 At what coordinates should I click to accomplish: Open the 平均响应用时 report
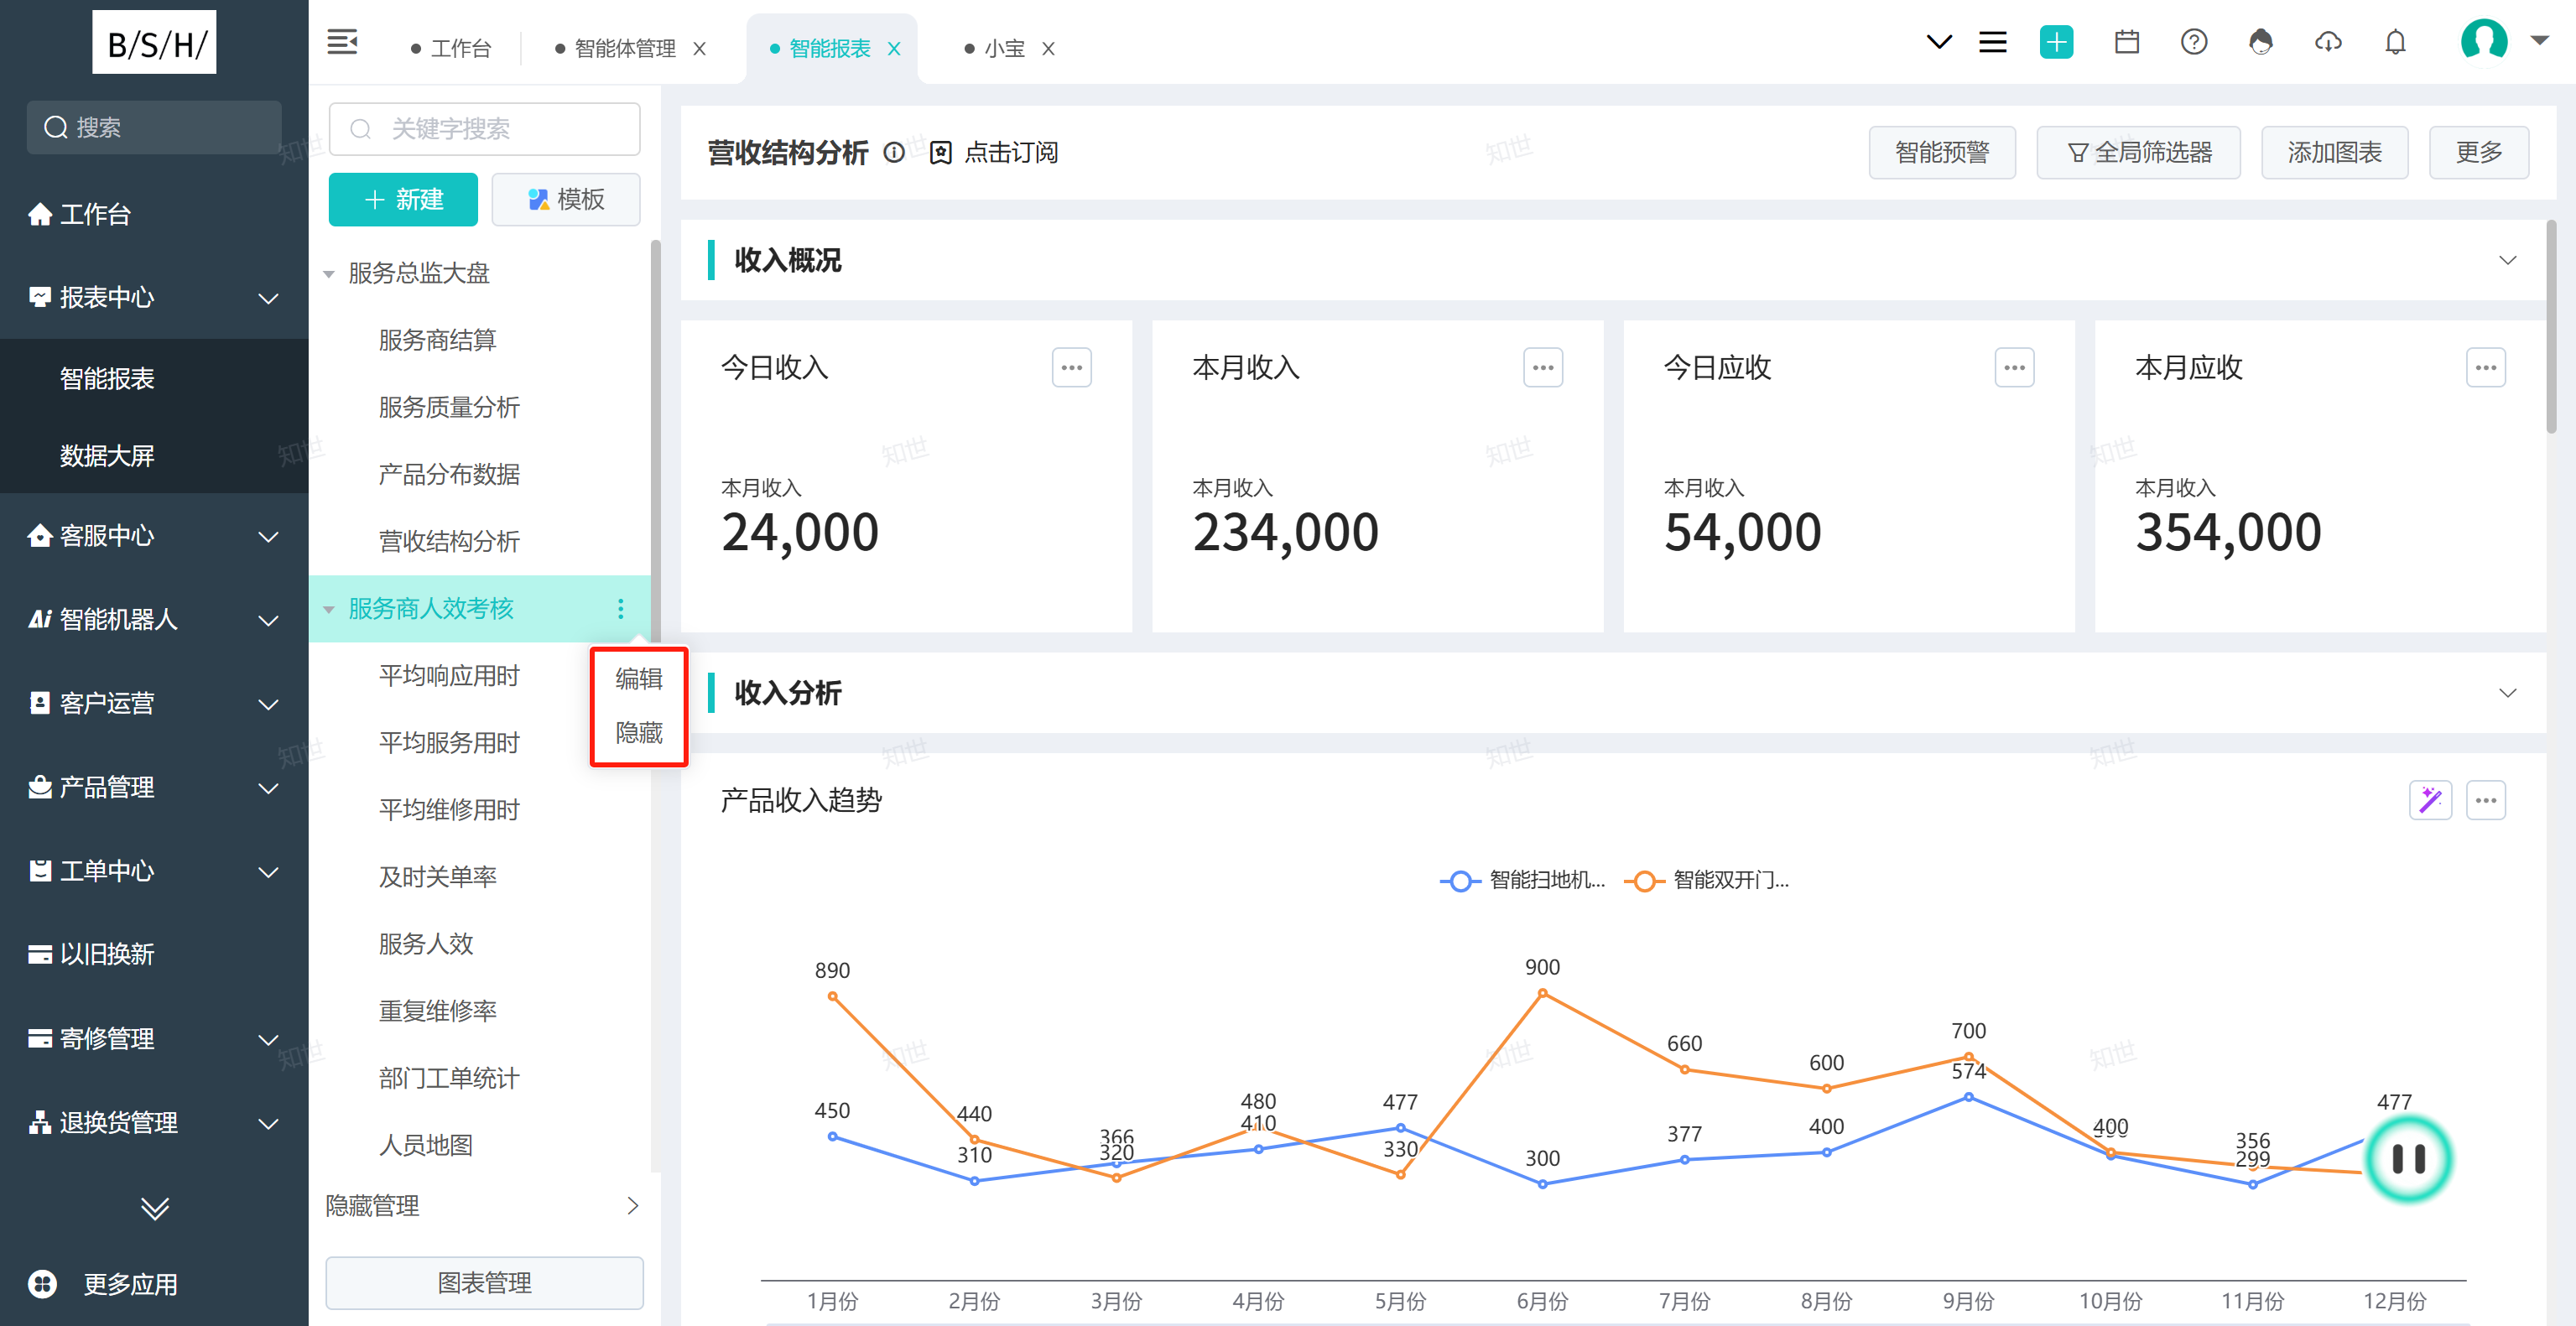coord(449,675)
